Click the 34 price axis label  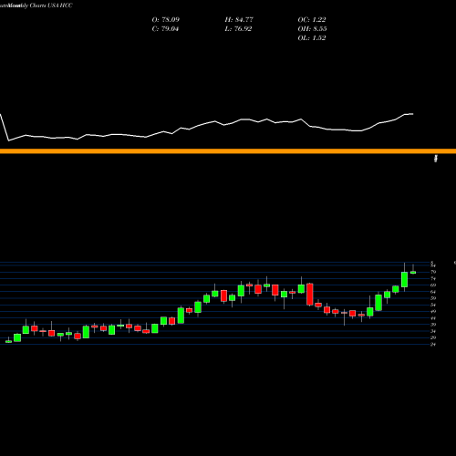(x=433, y=331)
